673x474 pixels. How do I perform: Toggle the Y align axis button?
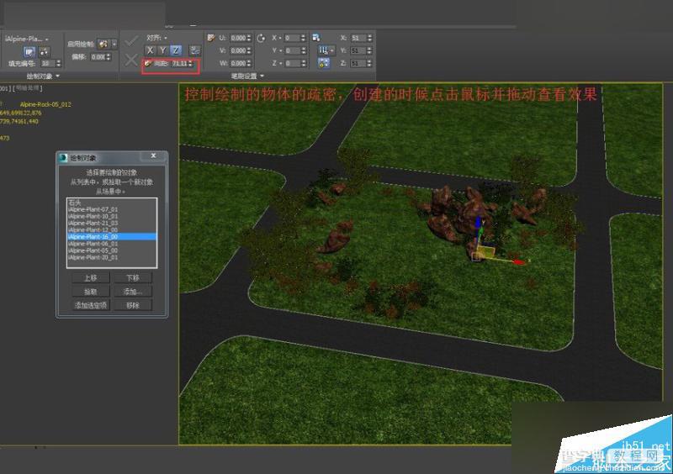162,50
